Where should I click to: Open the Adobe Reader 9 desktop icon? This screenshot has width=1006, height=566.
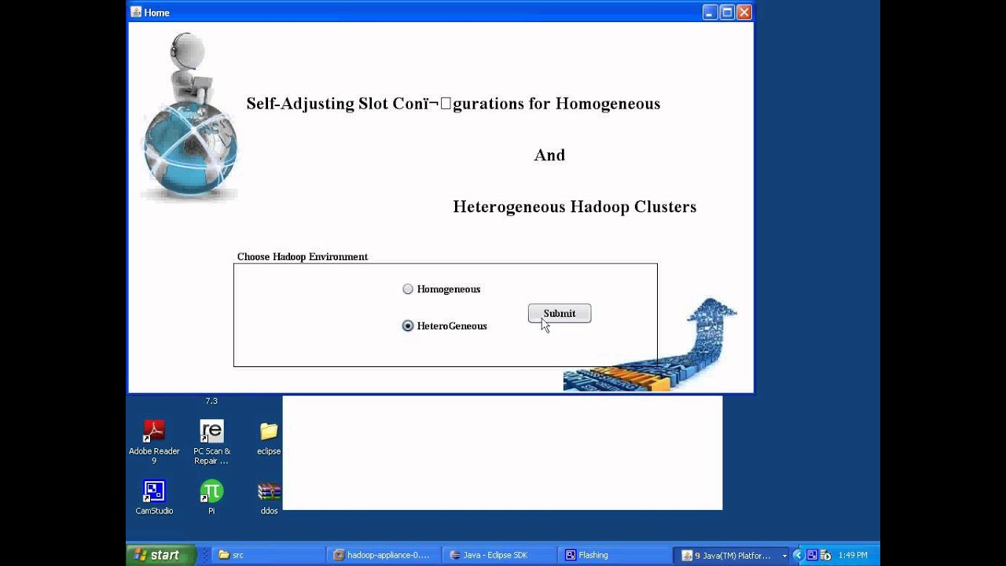coord(154,441)
